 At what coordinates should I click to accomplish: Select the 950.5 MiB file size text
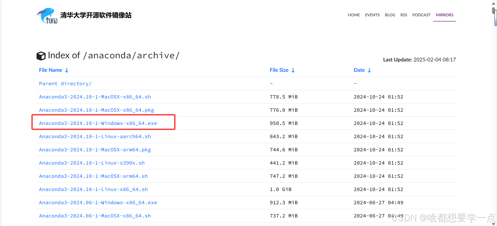click(x=284, y=123)
